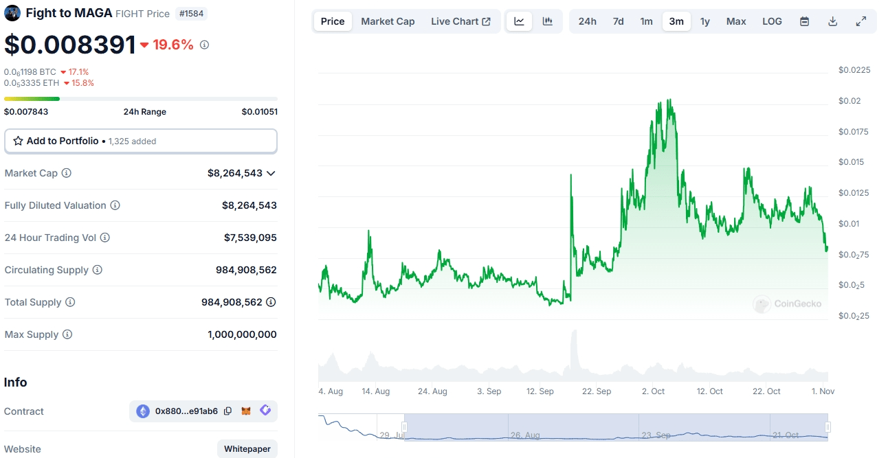Select the 1y time range
This screenshot has height=458, width=888.
pyautogui.click(x=704, y=21)
